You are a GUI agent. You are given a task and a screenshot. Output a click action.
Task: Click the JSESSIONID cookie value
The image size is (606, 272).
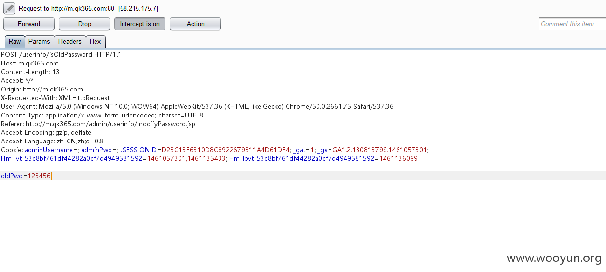[x=225, y=150]
